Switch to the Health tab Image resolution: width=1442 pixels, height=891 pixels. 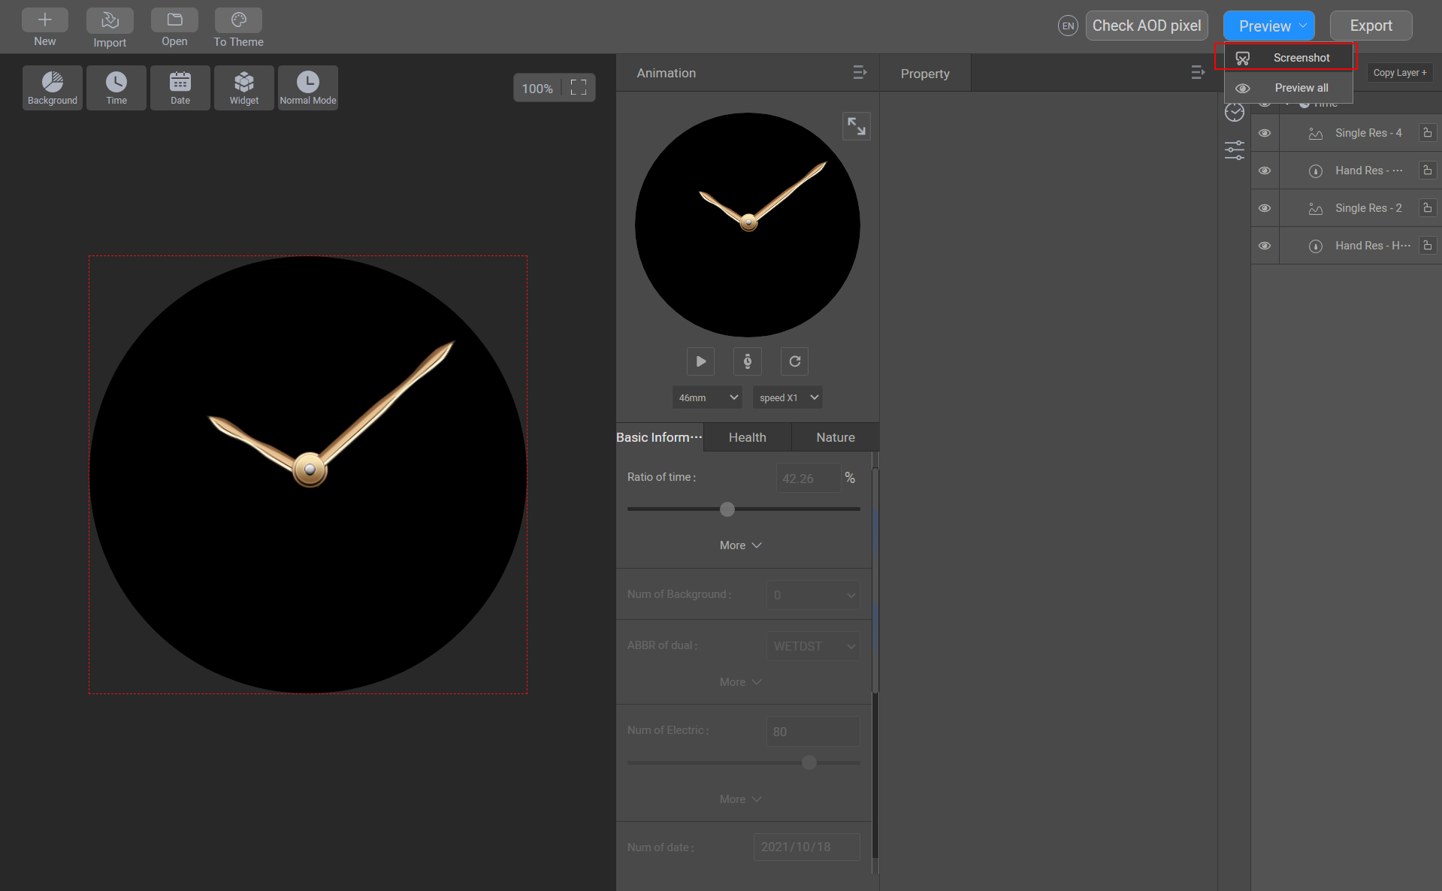pos(747,436)
